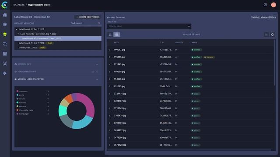
Task: Open the Reports grid icon in sidebar
Action: (x=5, y=54)
